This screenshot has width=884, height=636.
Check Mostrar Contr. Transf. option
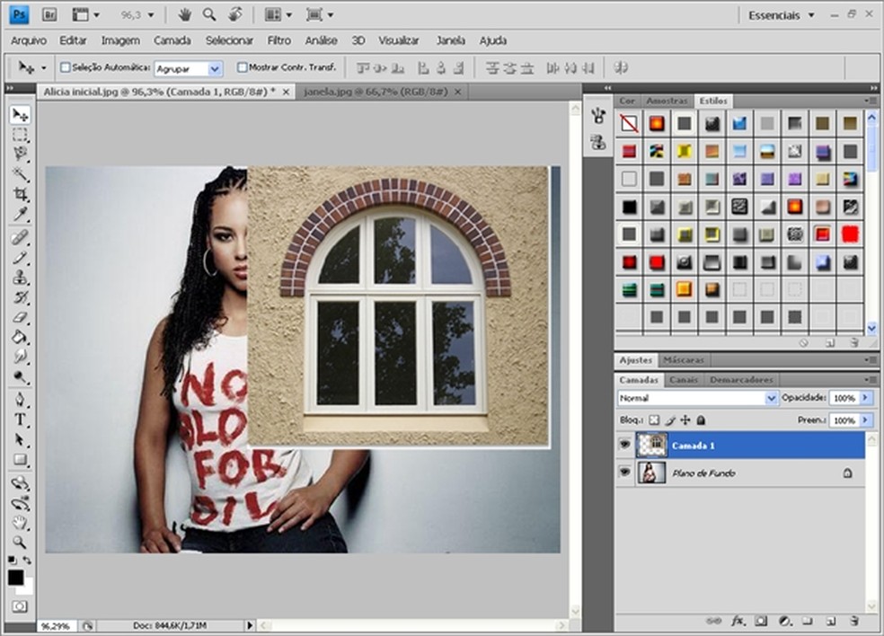coord(243,66)
